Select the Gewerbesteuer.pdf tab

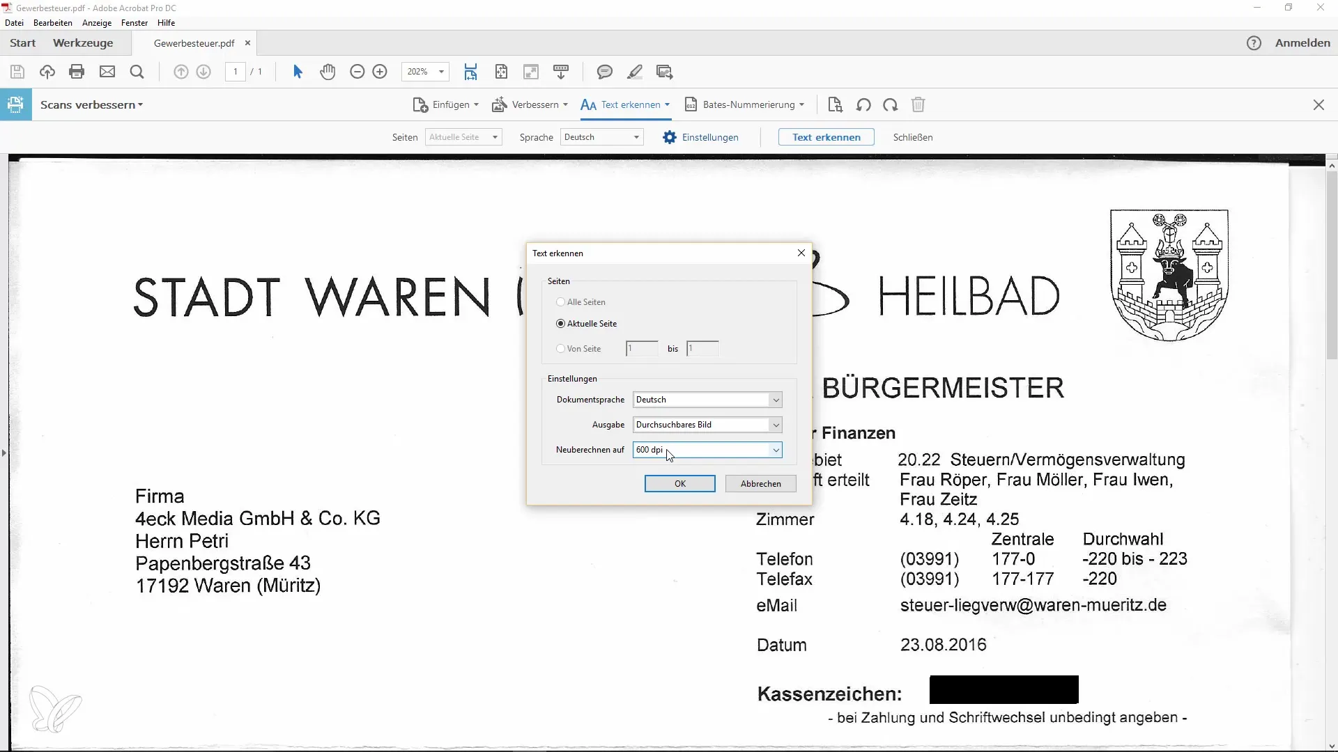coord(194,43)
